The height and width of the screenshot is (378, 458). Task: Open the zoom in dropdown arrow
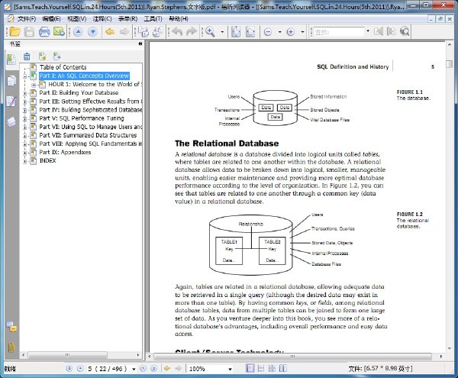302,31
